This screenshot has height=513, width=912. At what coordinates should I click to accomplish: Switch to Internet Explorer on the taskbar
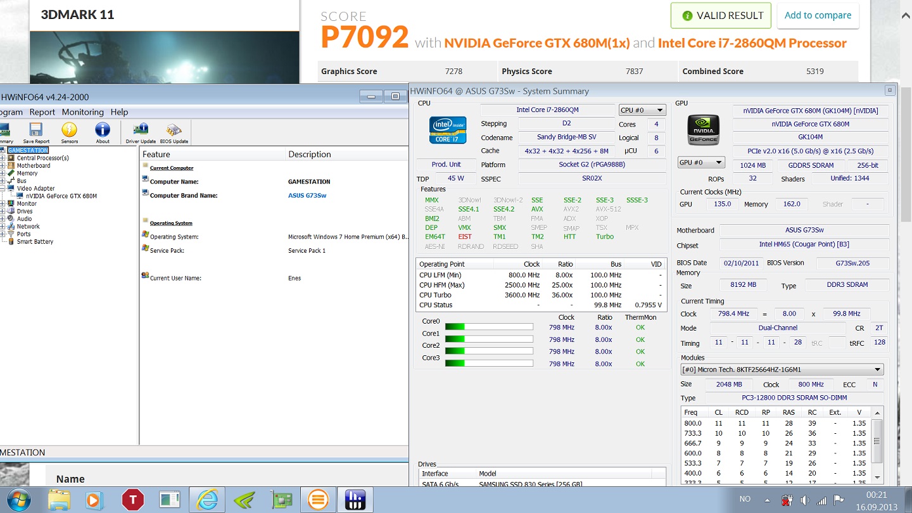point(207,500)
